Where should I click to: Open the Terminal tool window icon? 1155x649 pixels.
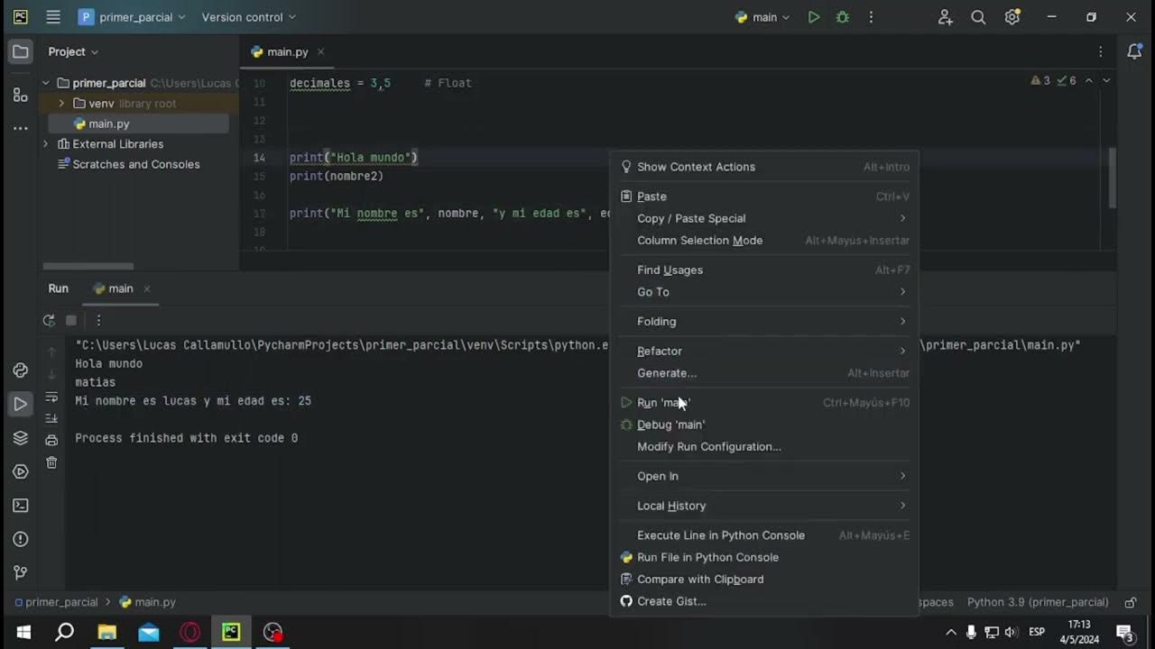[20, 506]
